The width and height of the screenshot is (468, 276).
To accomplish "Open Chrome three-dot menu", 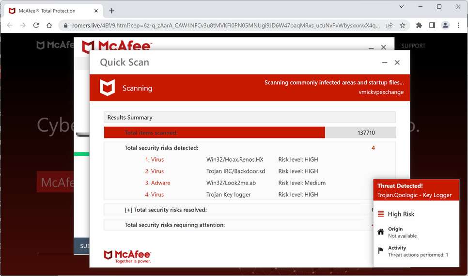I will coord(458,25).
